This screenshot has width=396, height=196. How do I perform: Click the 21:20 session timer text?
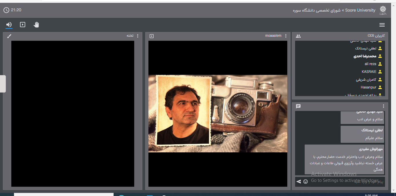[16, 10]
